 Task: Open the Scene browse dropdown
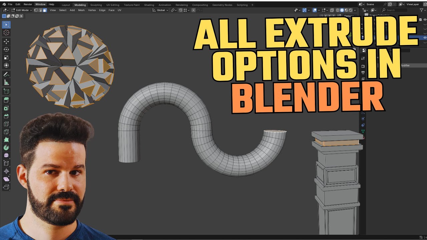[362, 4]
